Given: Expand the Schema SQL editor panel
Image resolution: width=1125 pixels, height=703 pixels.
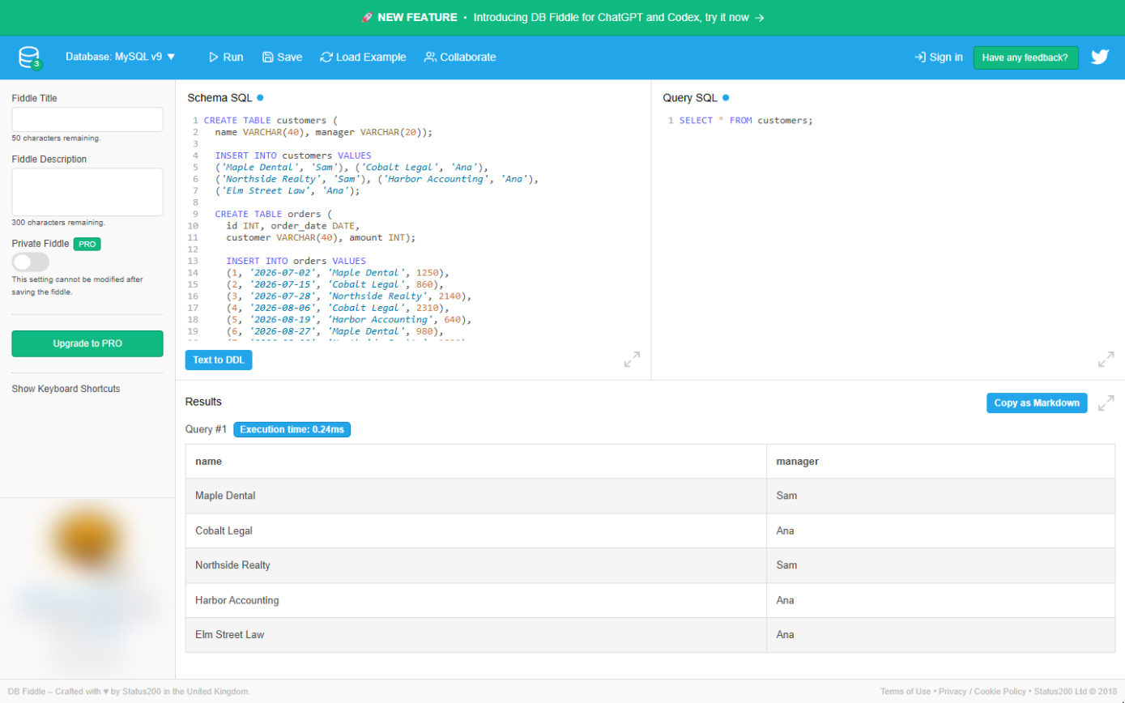Looking at the screenshot, I should 632,360.
